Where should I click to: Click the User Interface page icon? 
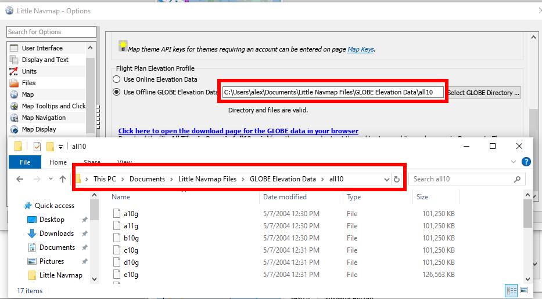[14, 48]
